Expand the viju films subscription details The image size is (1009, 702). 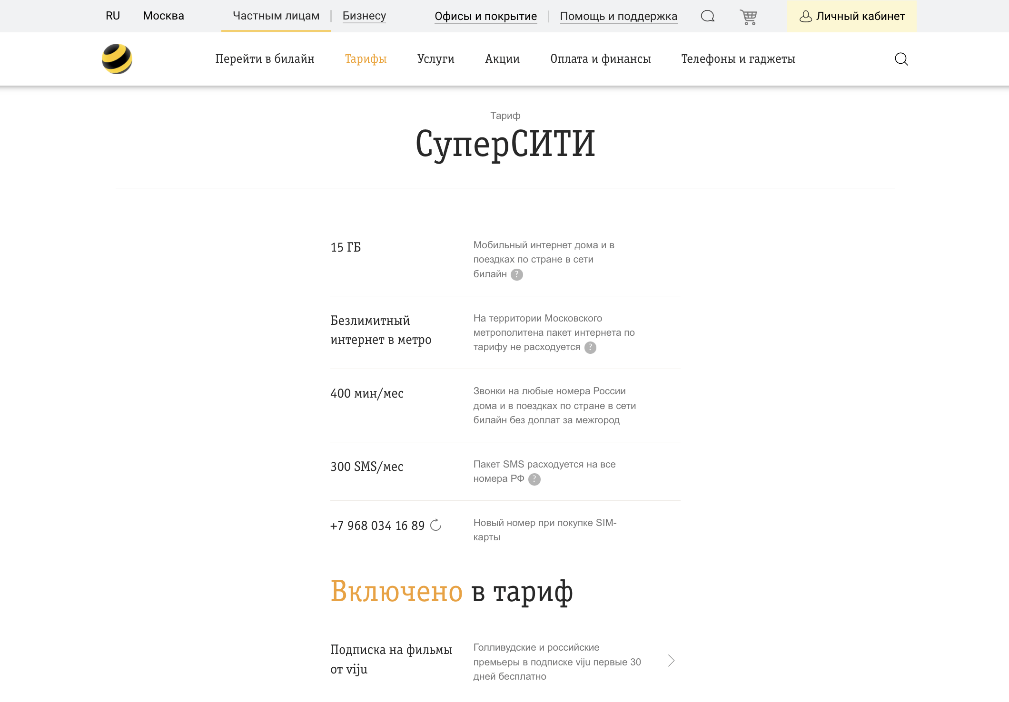click(672, 661)
